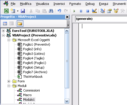Select Foglio6 (Setup) sheet
Image resolution: width=127 pixels, height=105 pixels.
tap(34, 67)
